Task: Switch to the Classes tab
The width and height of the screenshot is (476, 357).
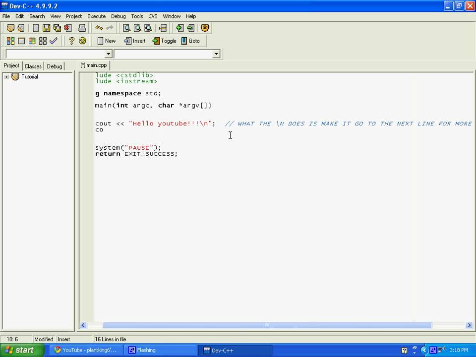Action: tap(33, 66)
